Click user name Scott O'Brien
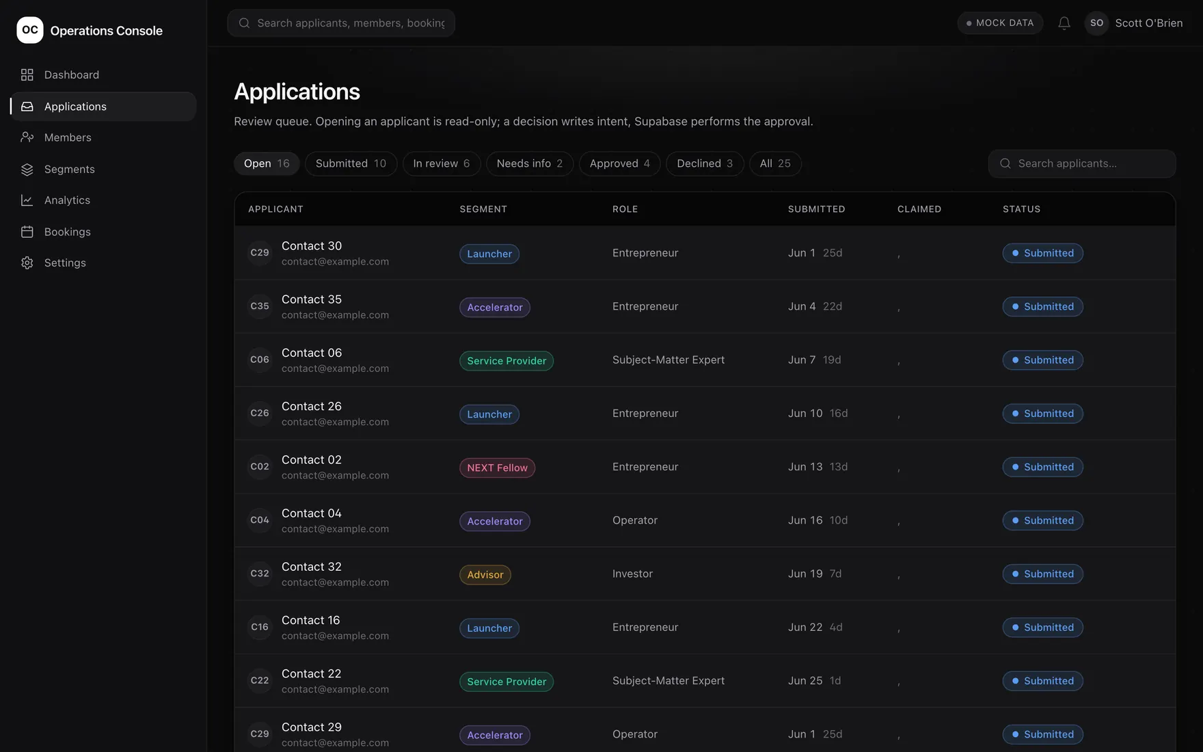 tap(1148, 23)
